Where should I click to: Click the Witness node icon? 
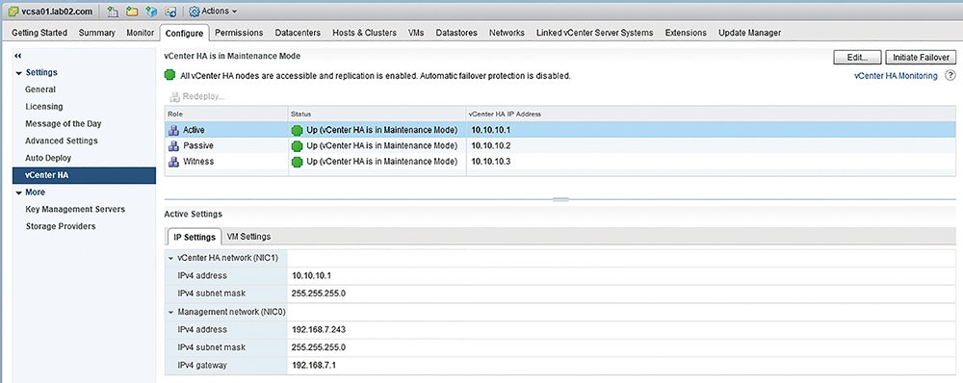coord(173,162)
